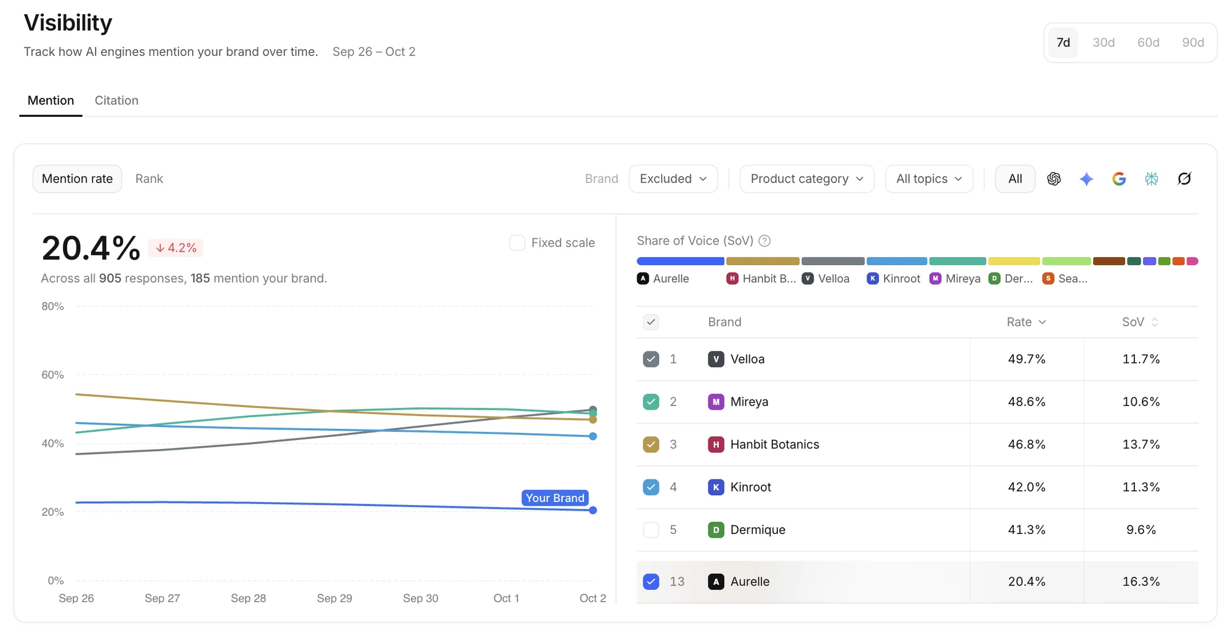The width and height of the screenshot is (1231, 630).
Task: Click Aurelle's 16.3% SoV cell
Action: pyautogui.click(x=1141, y=581)
